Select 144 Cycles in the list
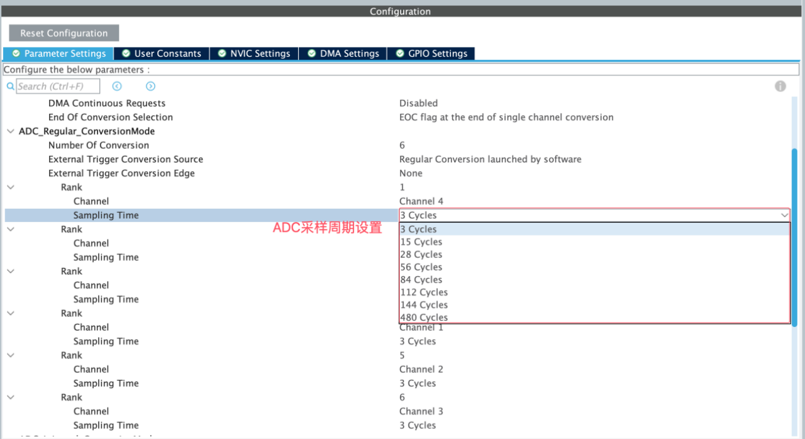 pyautogui.click(x=423, y=305)
